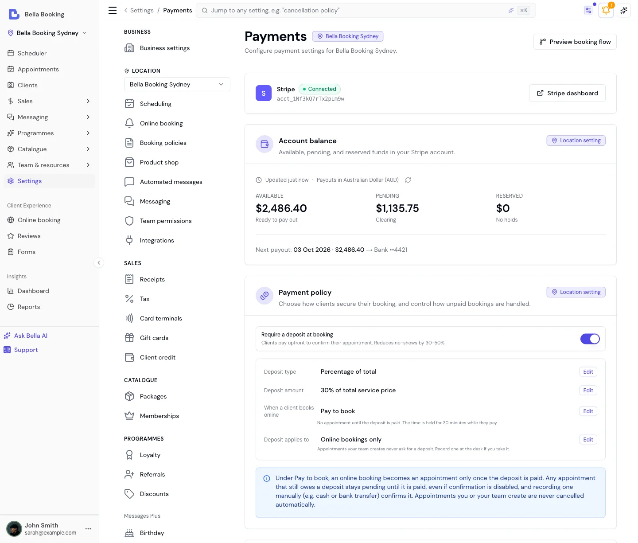Open Receipts settings page

[177, 279]
